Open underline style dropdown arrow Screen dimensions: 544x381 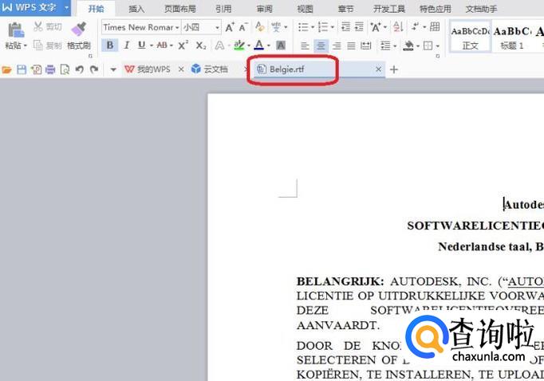[152, 45]
